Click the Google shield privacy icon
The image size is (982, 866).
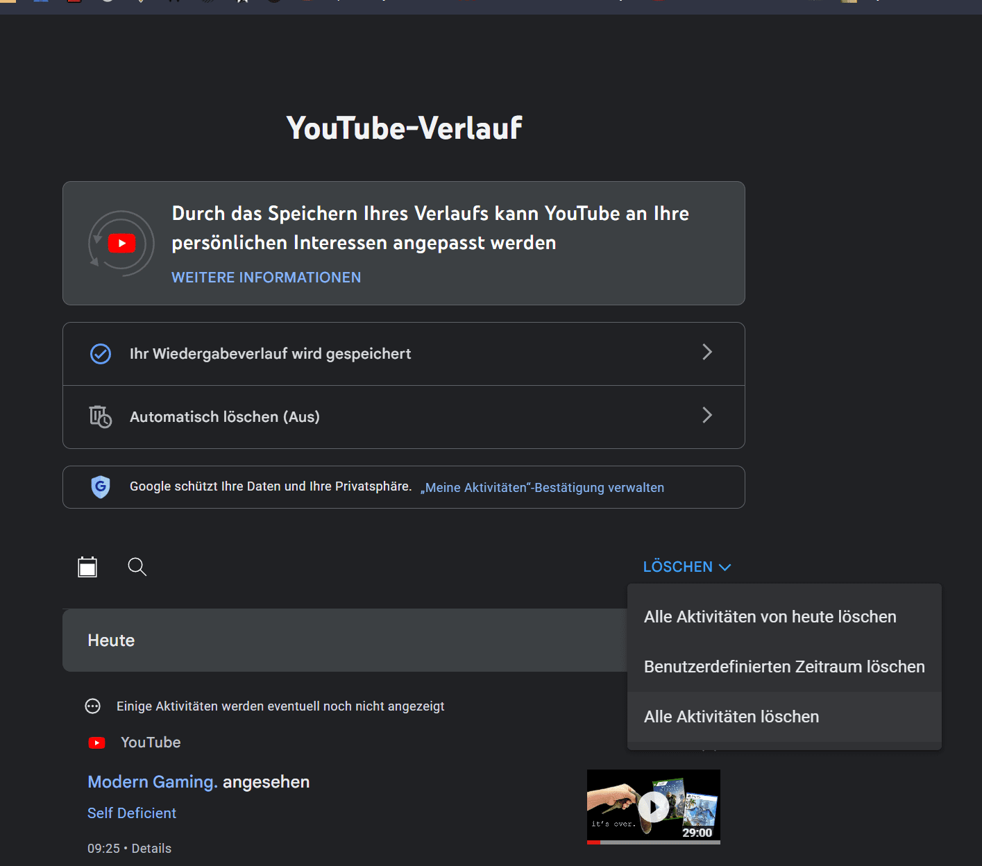101,487
